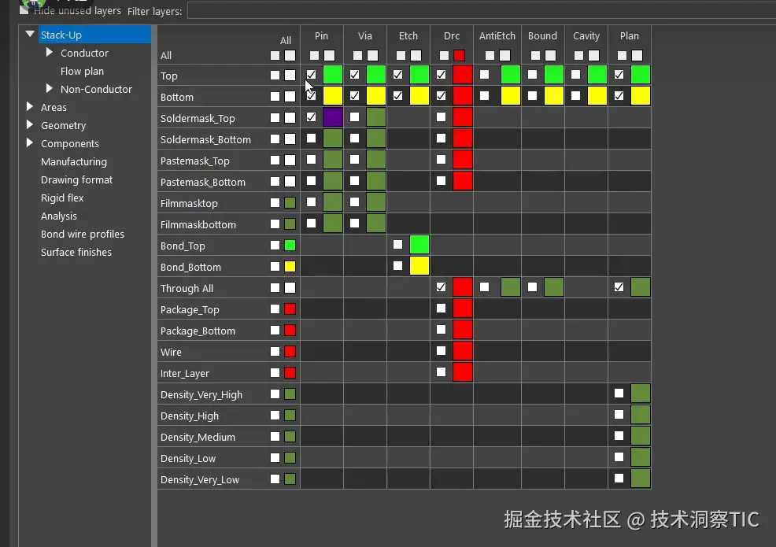Image resolution: width=776 pixels, height=547 pixels.
Task: Expand the Non-Conductor tree node
Action: click(49, 89)
